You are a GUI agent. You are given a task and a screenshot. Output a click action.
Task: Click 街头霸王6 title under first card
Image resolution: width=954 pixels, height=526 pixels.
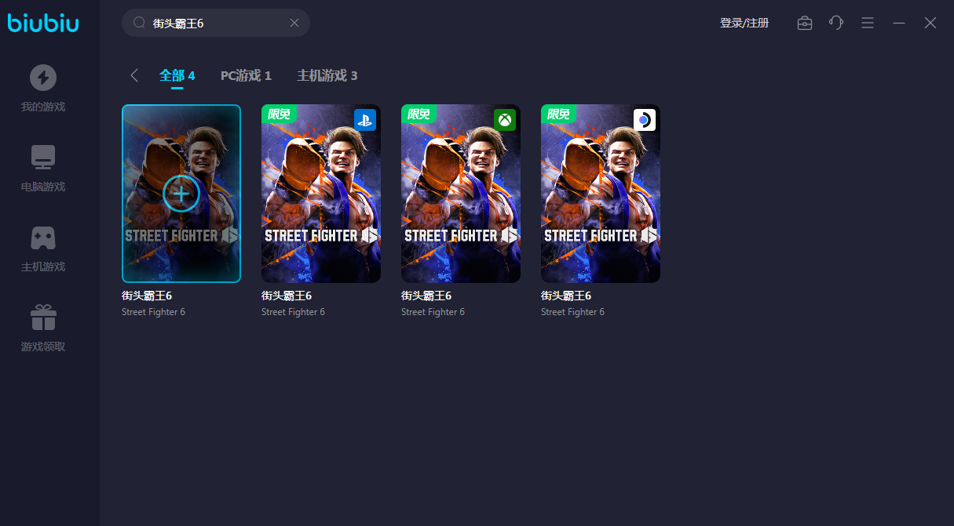point(147,296)
